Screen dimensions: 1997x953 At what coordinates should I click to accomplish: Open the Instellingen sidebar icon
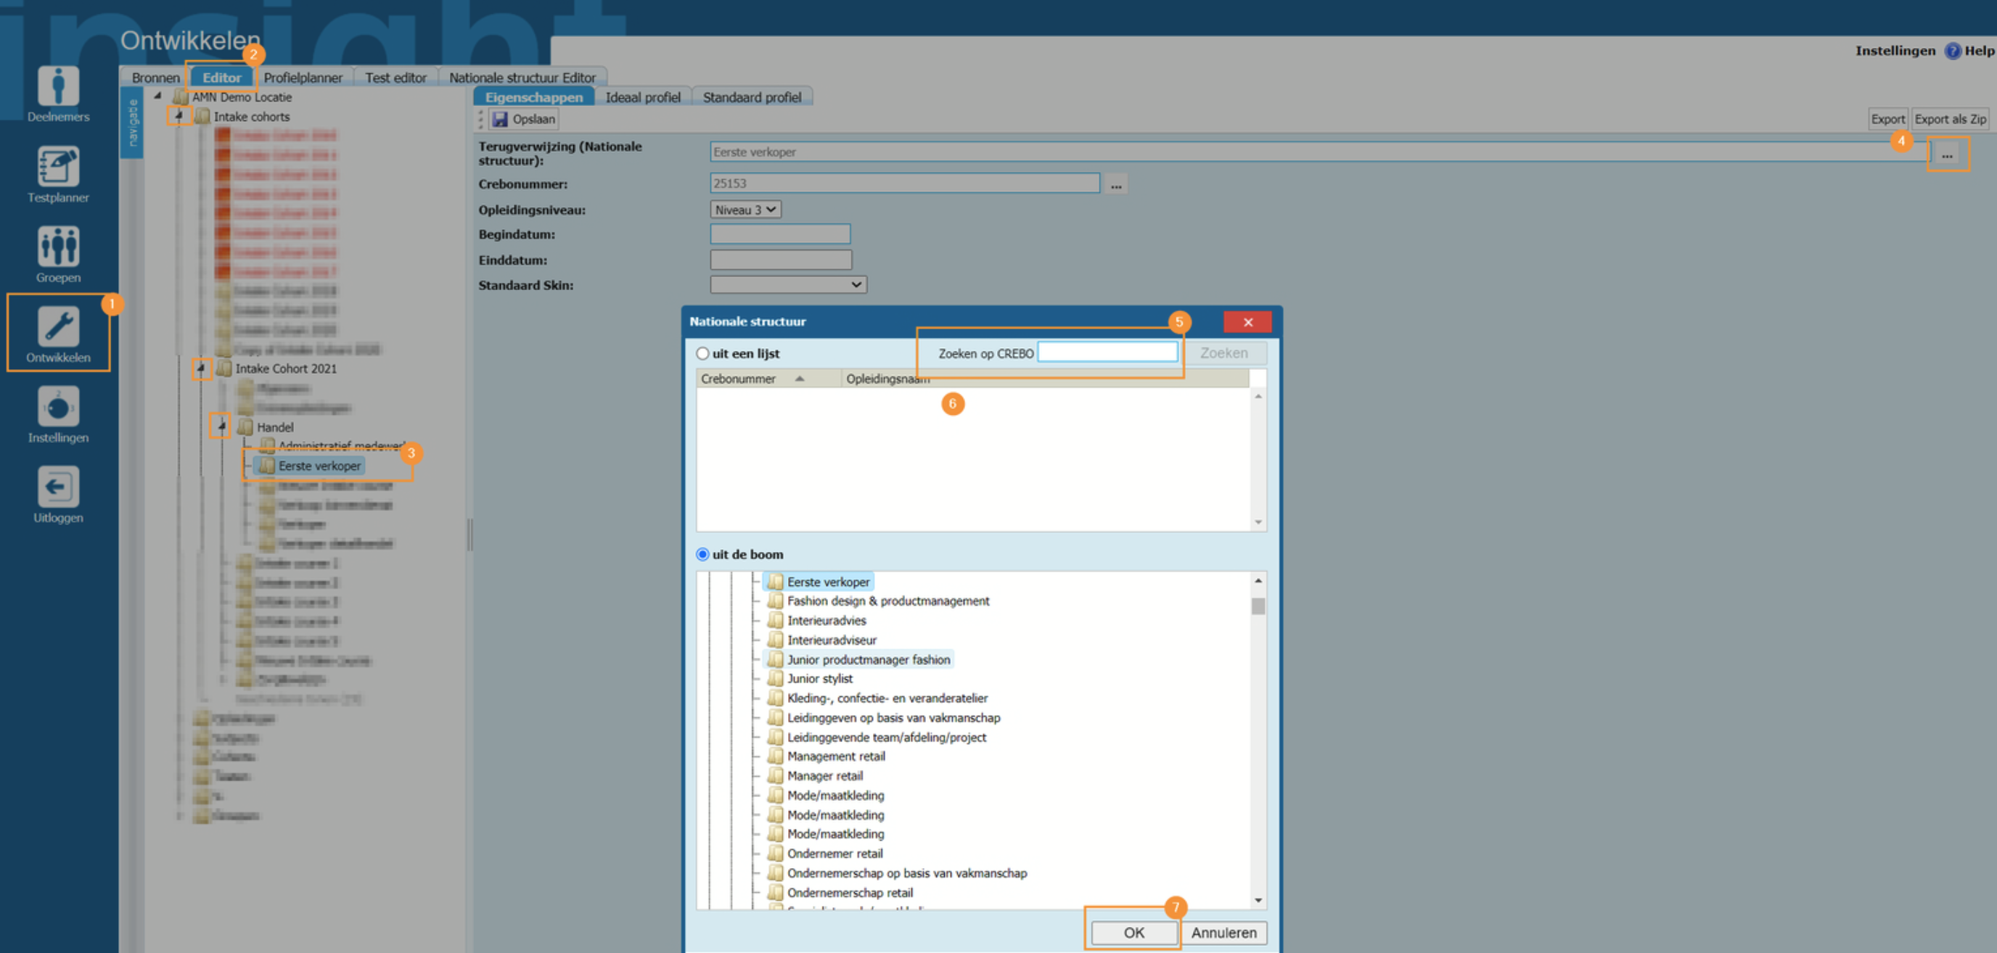58,407
